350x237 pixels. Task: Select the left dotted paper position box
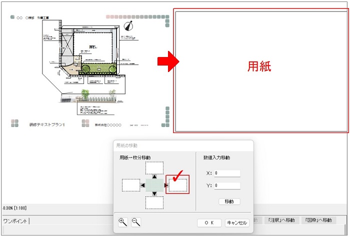(x=131, y=185)
